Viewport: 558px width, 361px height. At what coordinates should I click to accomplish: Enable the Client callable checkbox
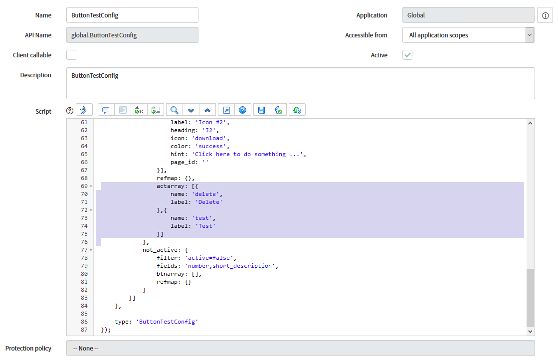[71, 55]
